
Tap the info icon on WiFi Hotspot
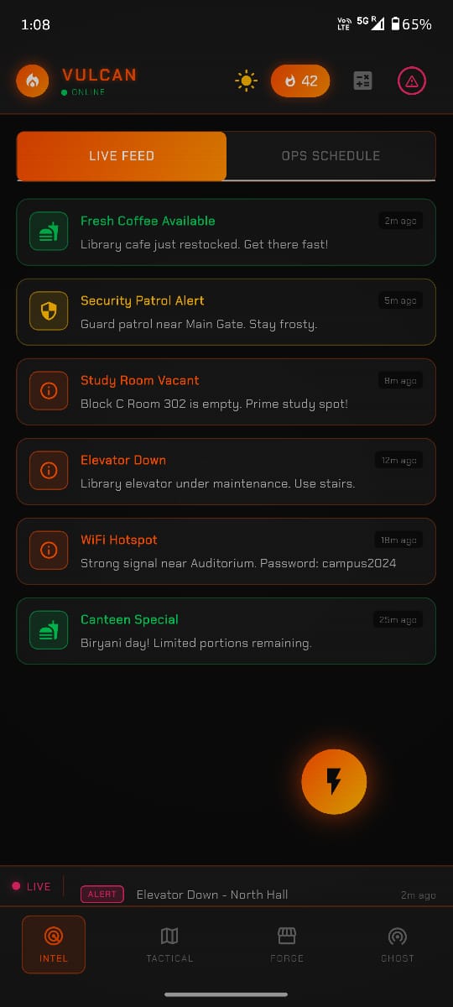tap(49, 550)
